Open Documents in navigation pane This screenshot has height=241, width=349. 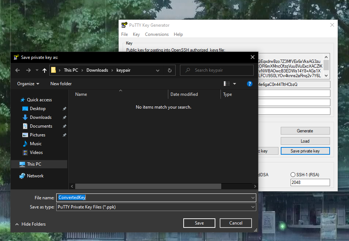(41, 126)
